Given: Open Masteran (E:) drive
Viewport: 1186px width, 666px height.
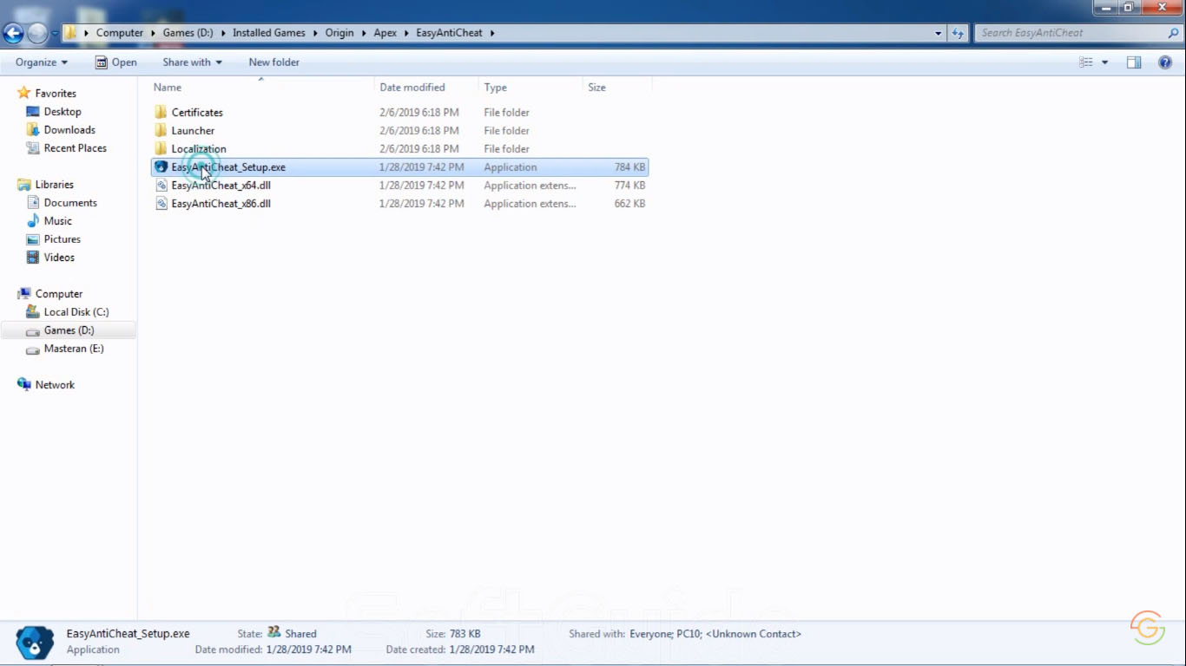Looking at the screenshot, I should point(74,349).
